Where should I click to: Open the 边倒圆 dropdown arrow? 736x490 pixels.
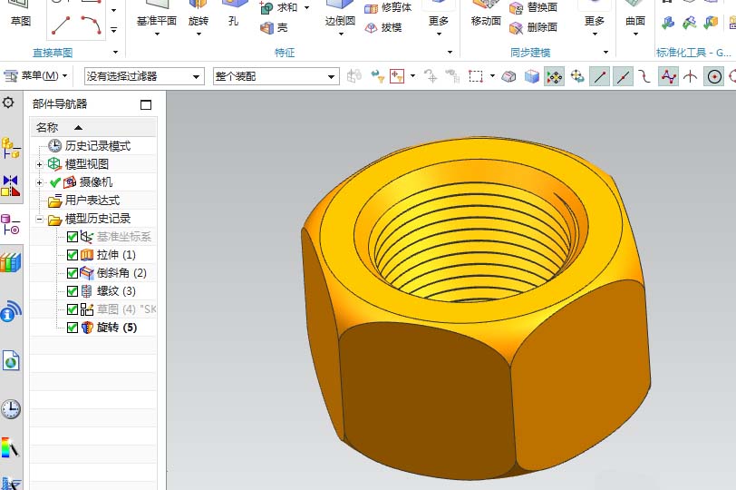(341, 34)
